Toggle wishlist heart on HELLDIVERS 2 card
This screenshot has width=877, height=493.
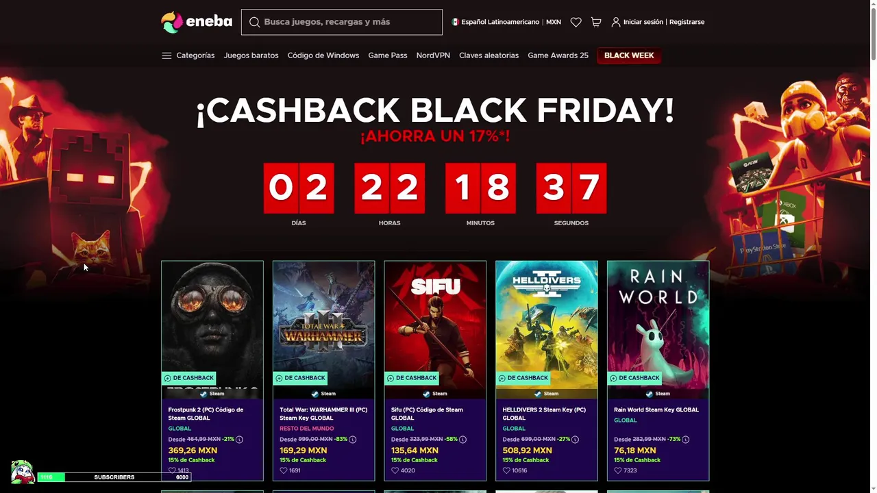point(506,470)
